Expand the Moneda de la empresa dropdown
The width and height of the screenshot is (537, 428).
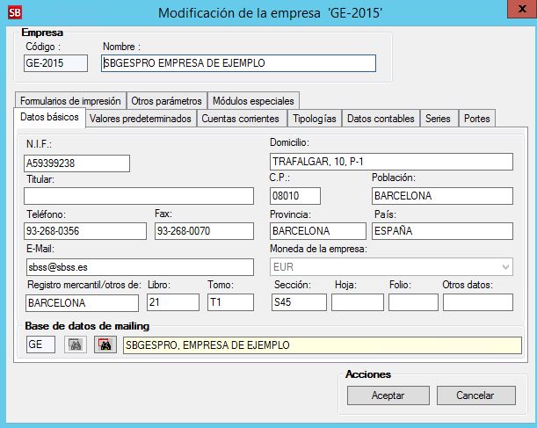click(x=505, y=266)
